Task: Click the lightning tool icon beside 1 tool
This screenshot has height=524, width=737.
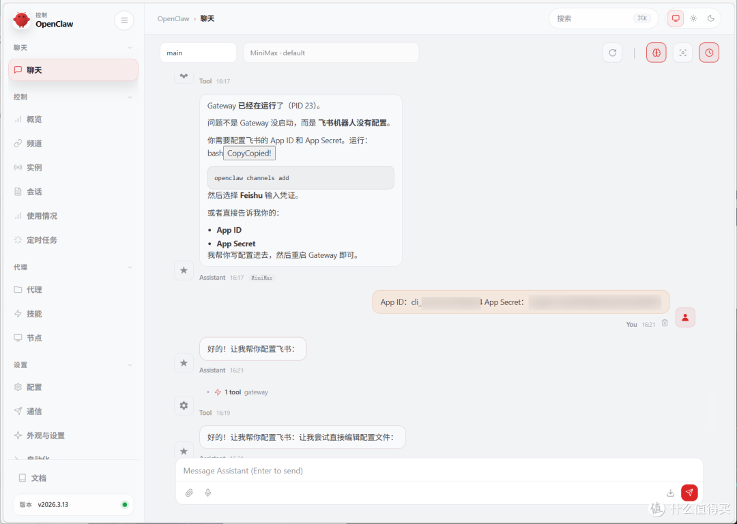Action: pos(218,392)
